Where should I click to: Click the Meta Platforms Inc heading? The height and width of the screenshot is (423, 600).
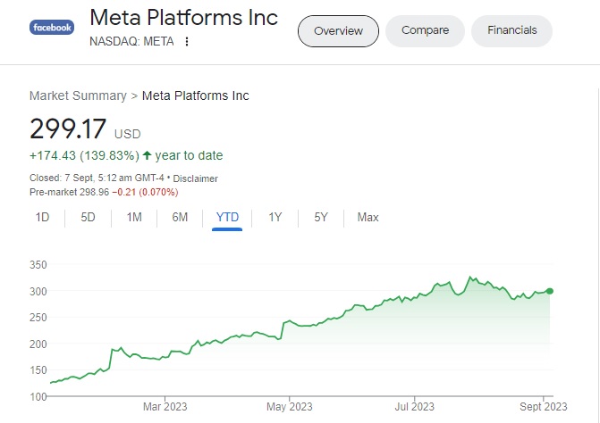[x=184, y=18]
